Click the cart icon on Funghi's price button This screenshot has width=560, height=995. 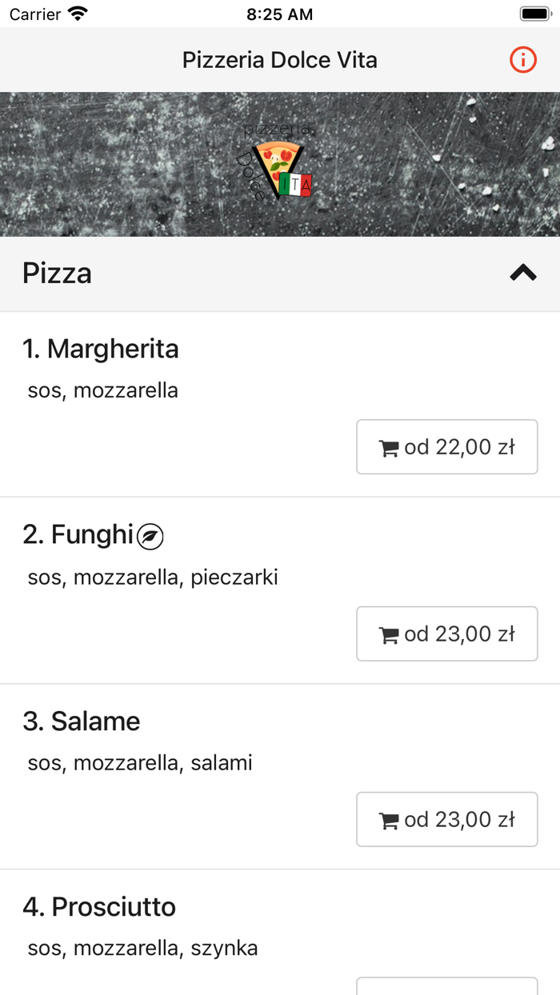click(x=390, y=633)
